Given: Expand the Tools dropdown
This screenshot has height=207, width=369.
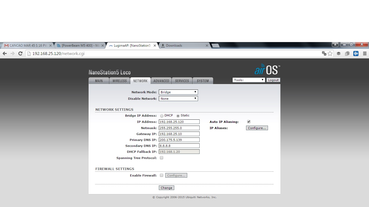Looking at the screenshot, I should (249, 80).
